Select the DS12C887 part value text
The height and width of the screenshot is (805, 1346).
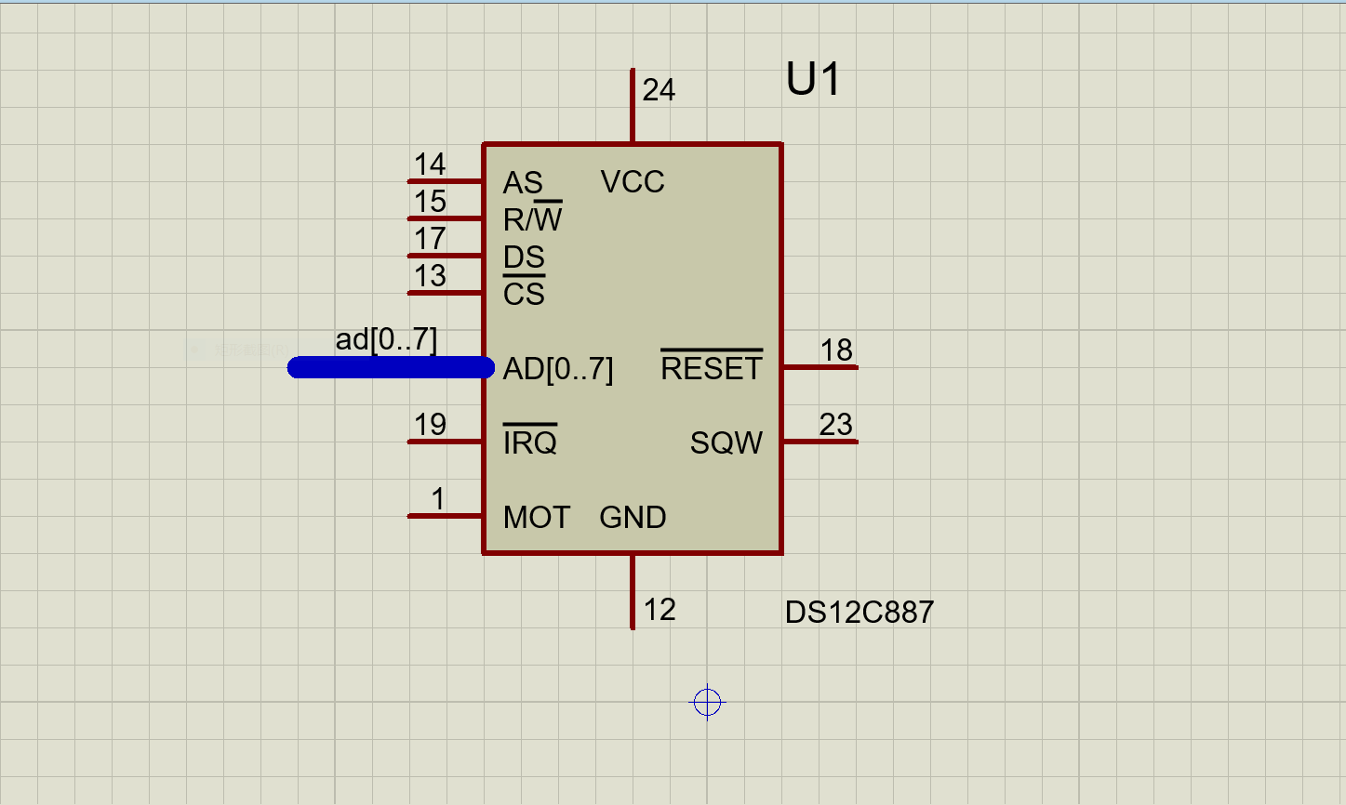860,613
